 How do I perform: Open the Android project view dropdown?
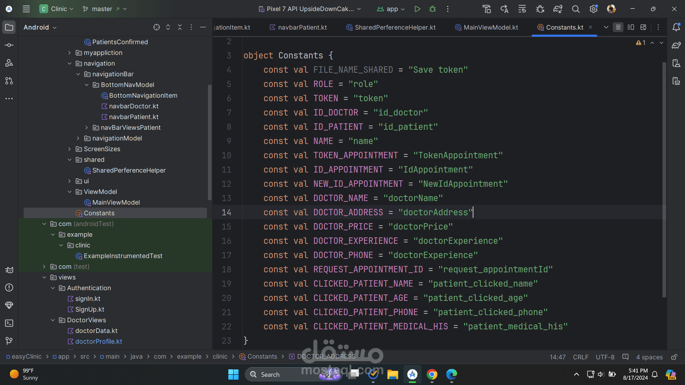pos(40,27)
